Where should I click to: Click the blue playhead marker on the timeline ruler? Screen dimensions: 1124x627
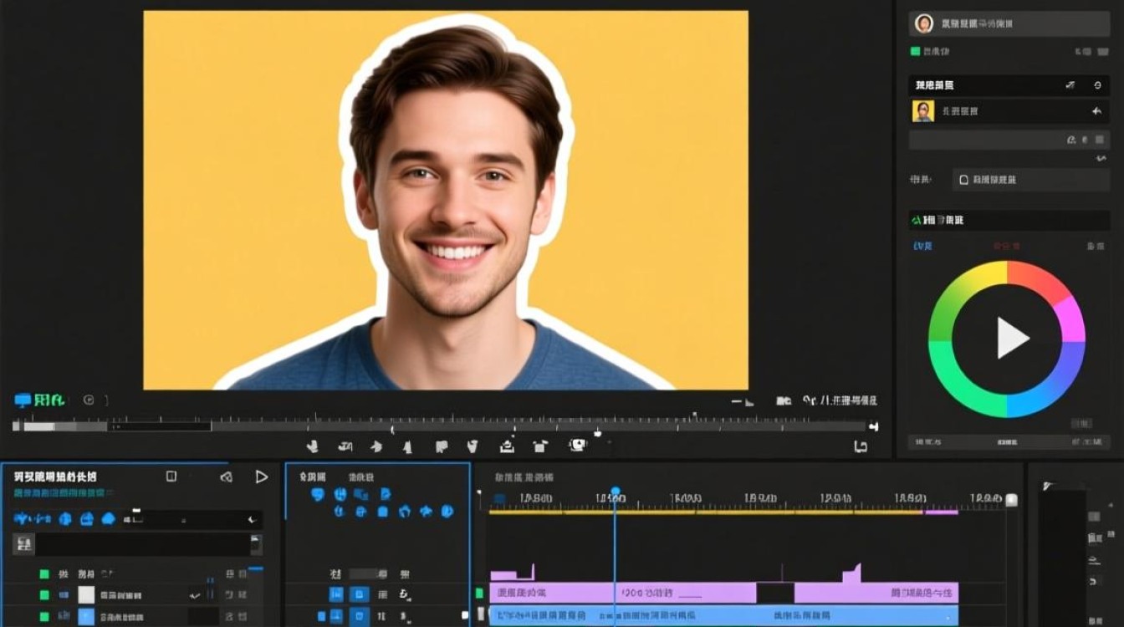click(616, 492)
